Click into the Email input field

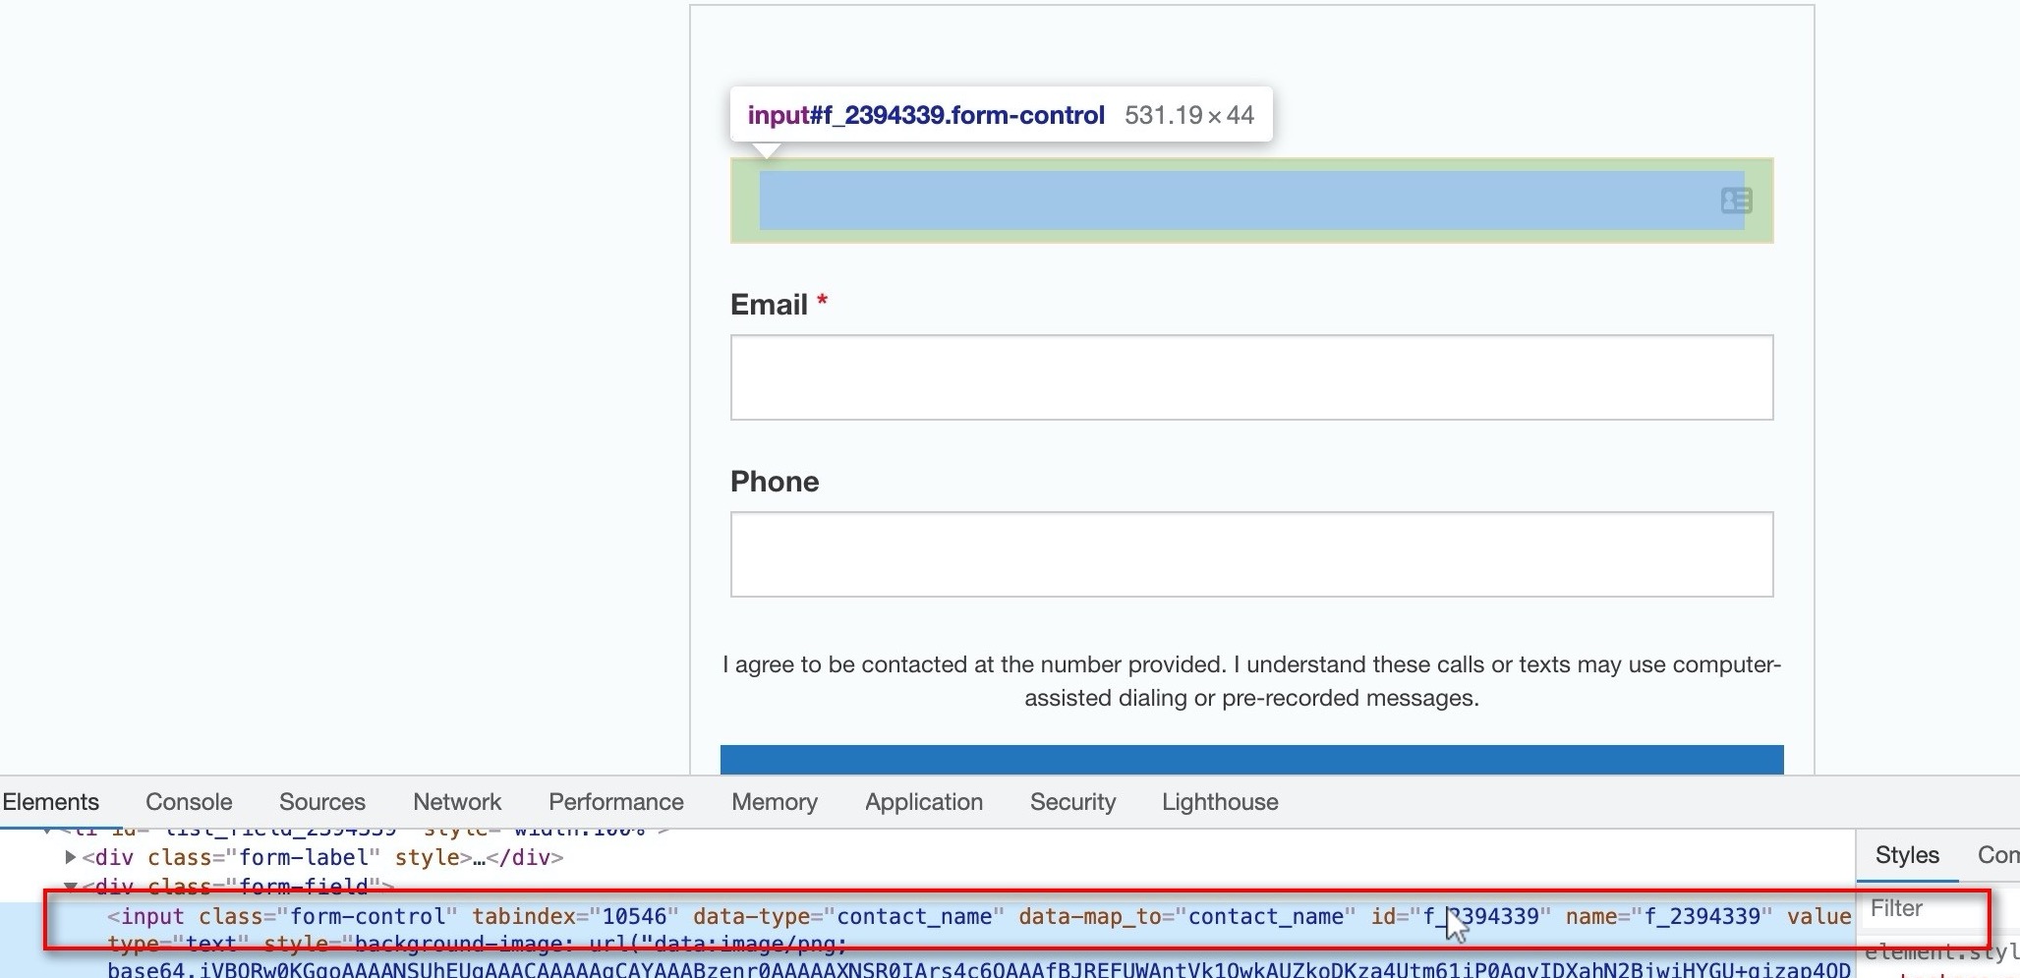click(x=1251, y=377)
